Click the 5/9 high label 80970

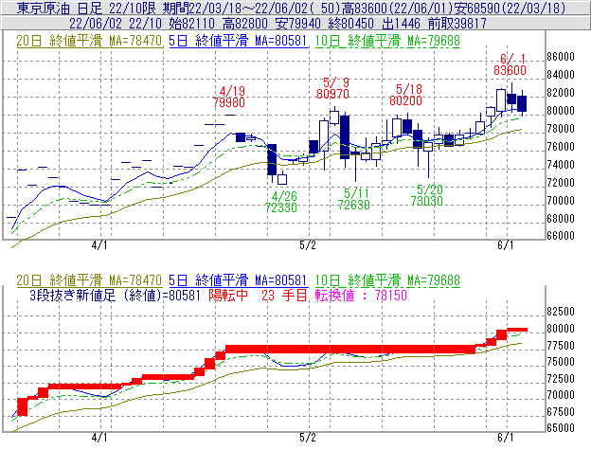tap(332, 94)
